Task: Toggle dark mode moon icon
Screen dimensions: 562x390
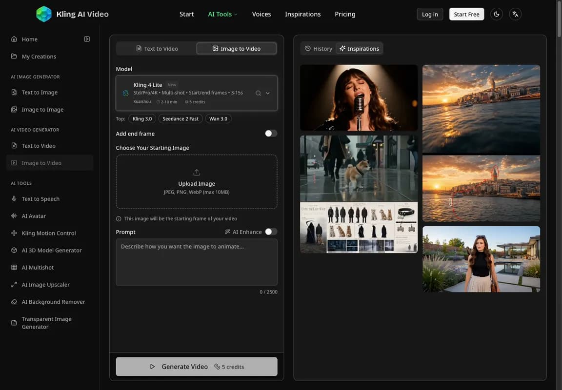Action: pyautogui.click(x=497, y=14)
